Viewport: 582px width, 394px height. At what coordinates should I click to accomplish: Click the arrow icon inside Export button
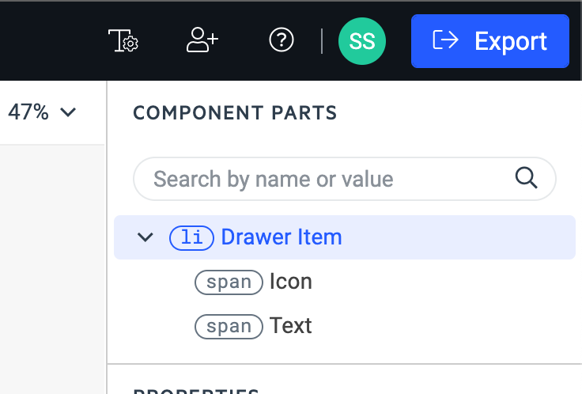[445, 40]
